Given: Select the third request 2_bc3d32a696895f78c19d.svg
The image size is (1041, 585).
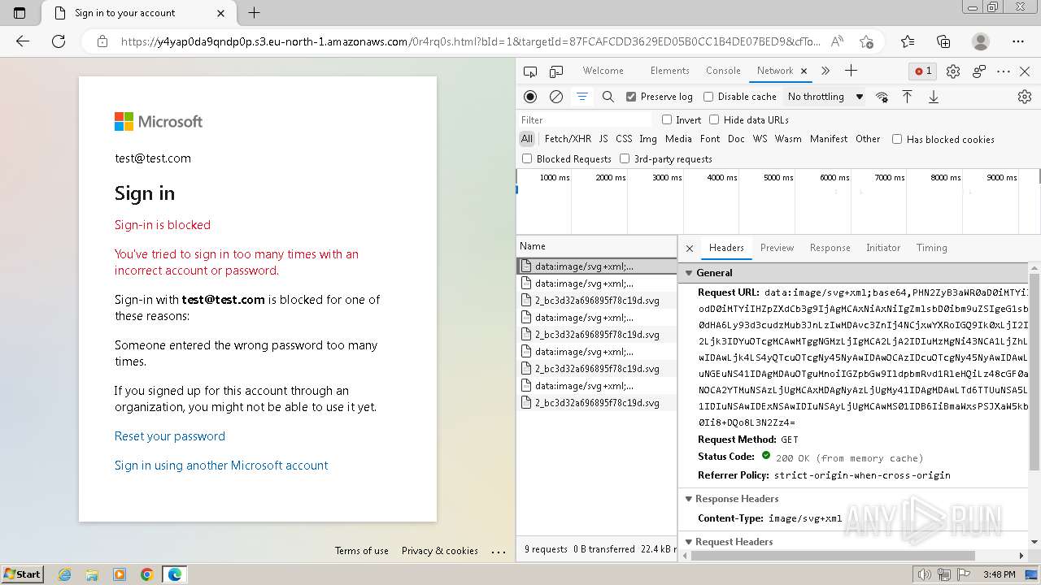Looking at the screenshot, I should [597, 301].
